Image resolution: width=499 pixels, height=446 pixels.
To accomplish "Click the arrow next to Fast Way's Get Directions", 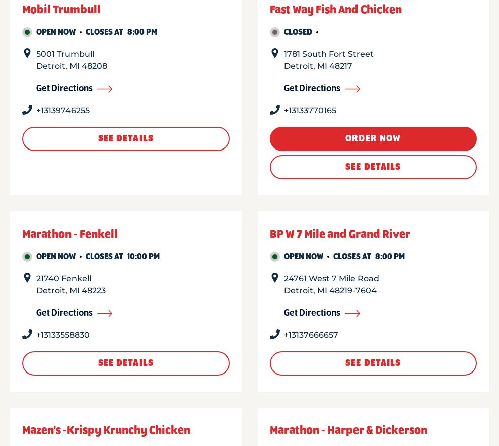I will 352,89.
